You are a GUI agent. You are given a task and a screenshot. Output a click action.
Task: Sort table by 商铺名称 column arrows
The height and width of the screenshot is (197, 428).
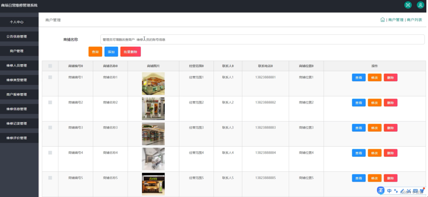point(117,66)
